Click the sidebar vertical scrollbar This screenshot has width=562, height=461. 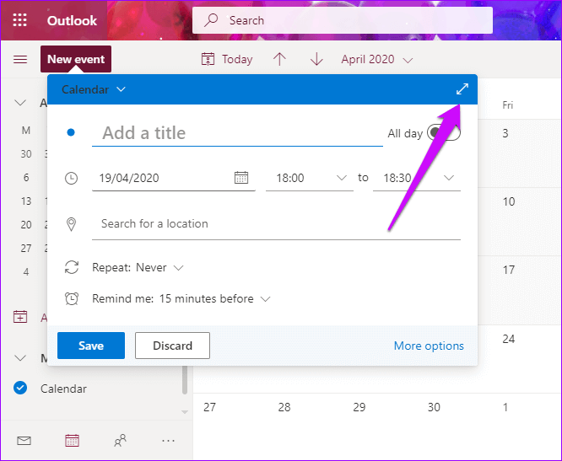[185, 380]
